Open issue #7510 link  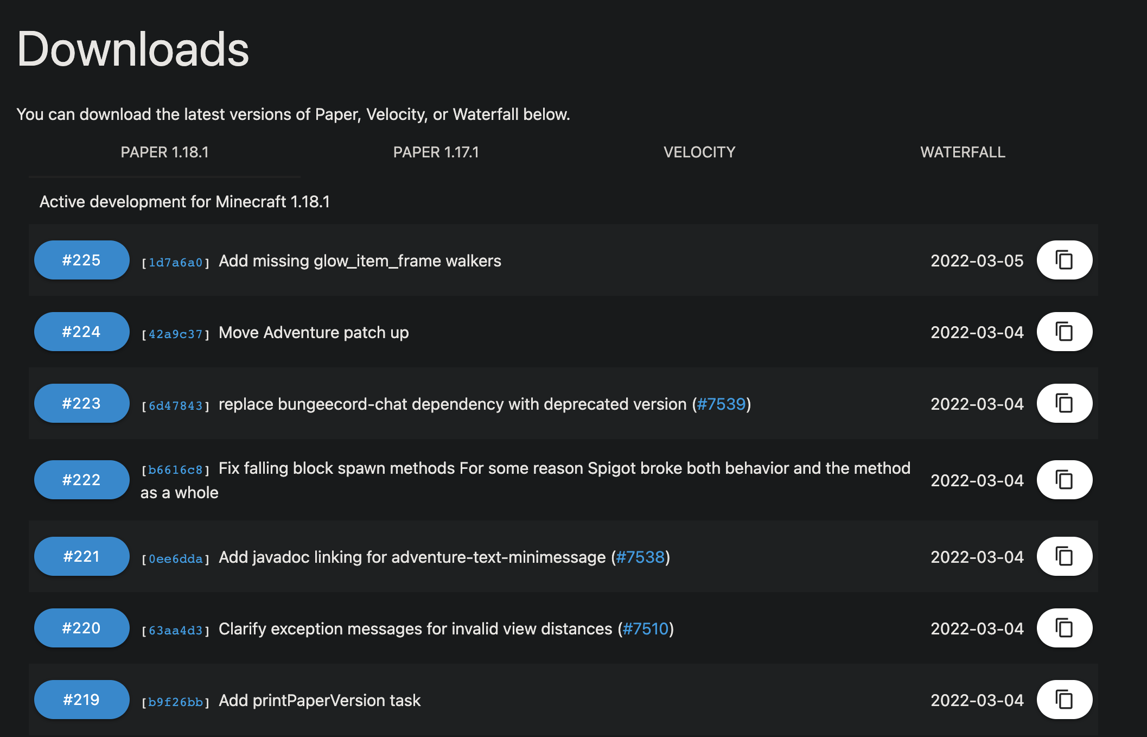pyautogui.click(x=645, y=629)
